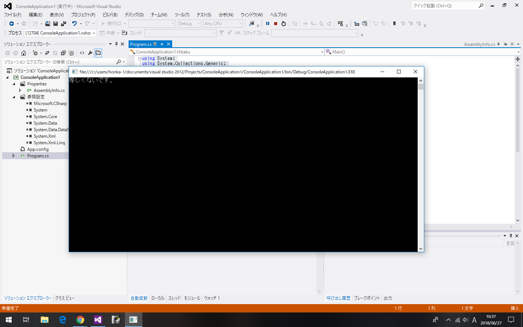523x327 pixels.
Task: Click console scrollbar down arrow
Action: 421,249
